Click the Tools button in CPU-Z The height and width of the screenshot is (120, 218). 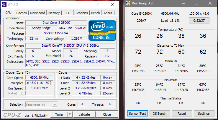59,114
